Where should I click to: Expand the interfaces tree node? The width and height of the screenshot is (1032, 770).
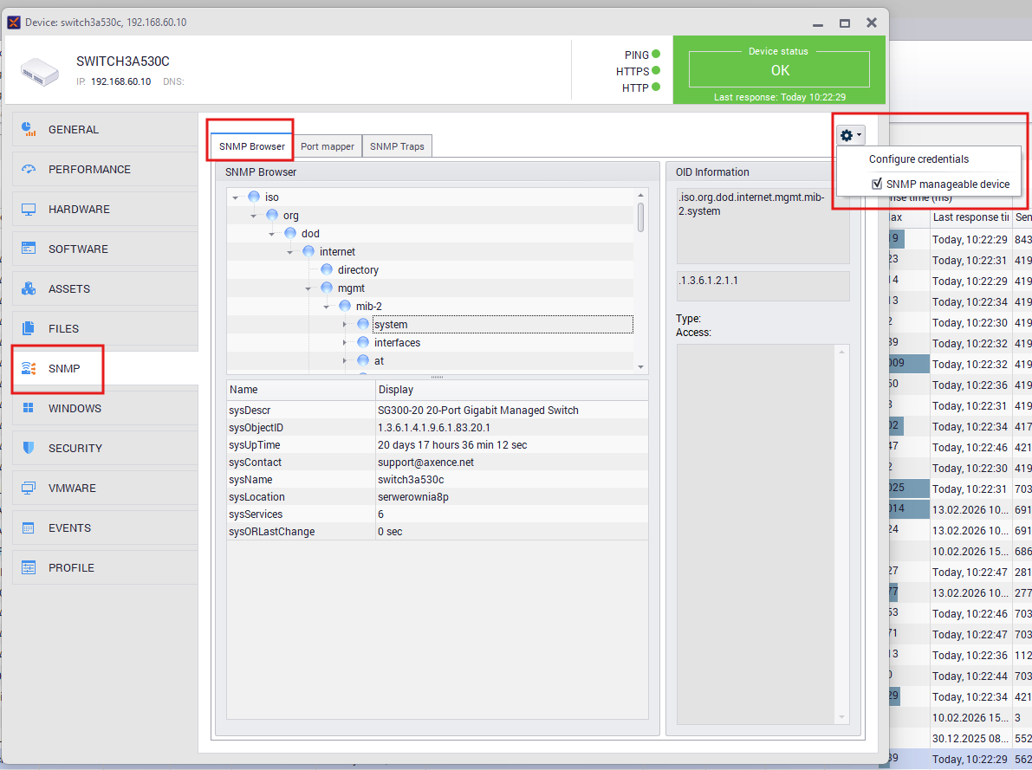[345, 343]
